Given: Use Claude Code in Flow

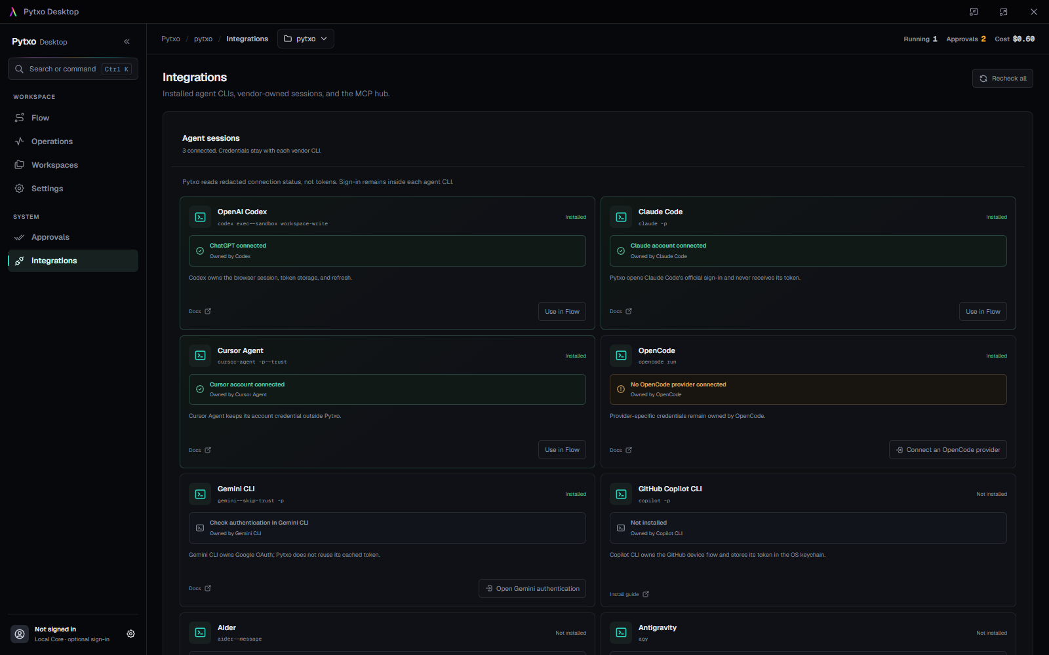Looking at the screenshot, I should point(983,312).
